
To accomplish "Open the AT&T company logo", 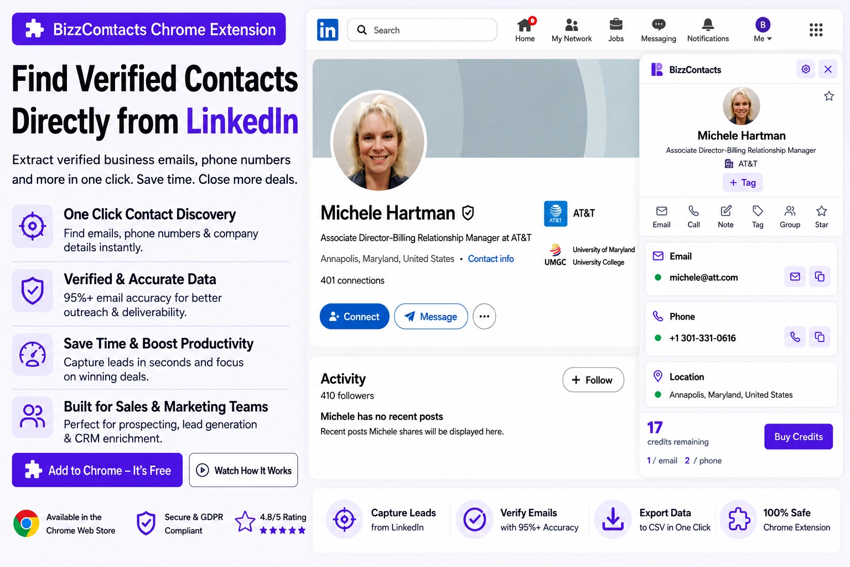I will point(556,214).
